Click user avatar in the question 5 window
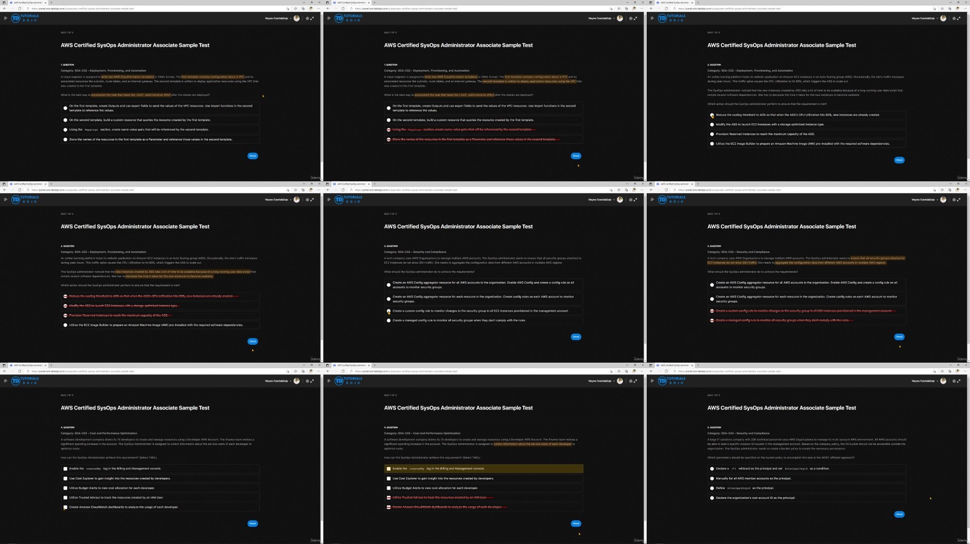Image resolution: width=970 pixels, height=544 pixels. tap(943, 381)
